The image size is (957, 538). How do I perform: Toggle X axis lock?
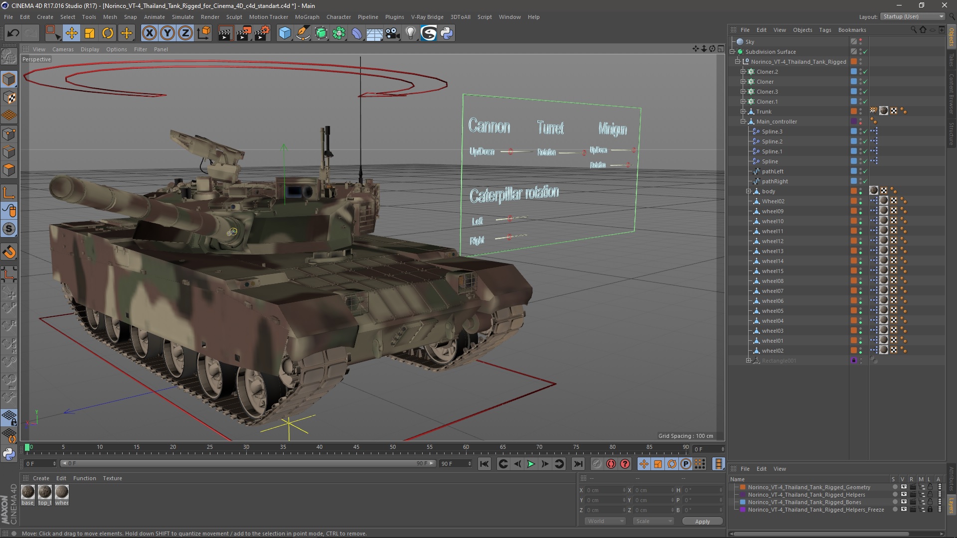pyautogui.click(x=149, y=33)
